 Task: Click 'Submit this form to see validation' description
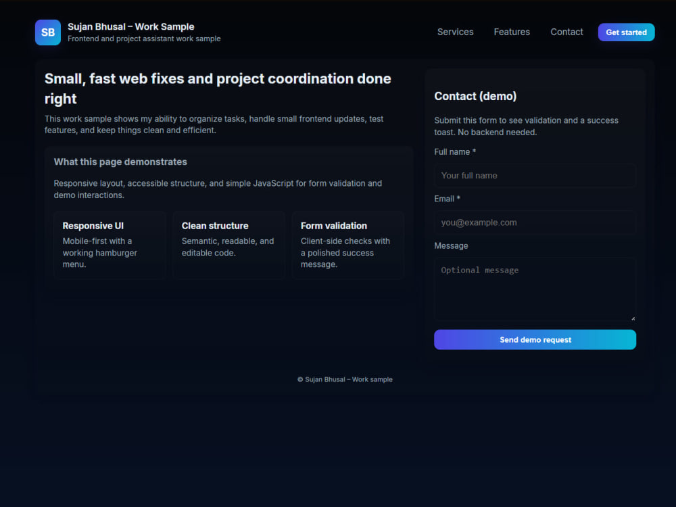tap(526, 126)
